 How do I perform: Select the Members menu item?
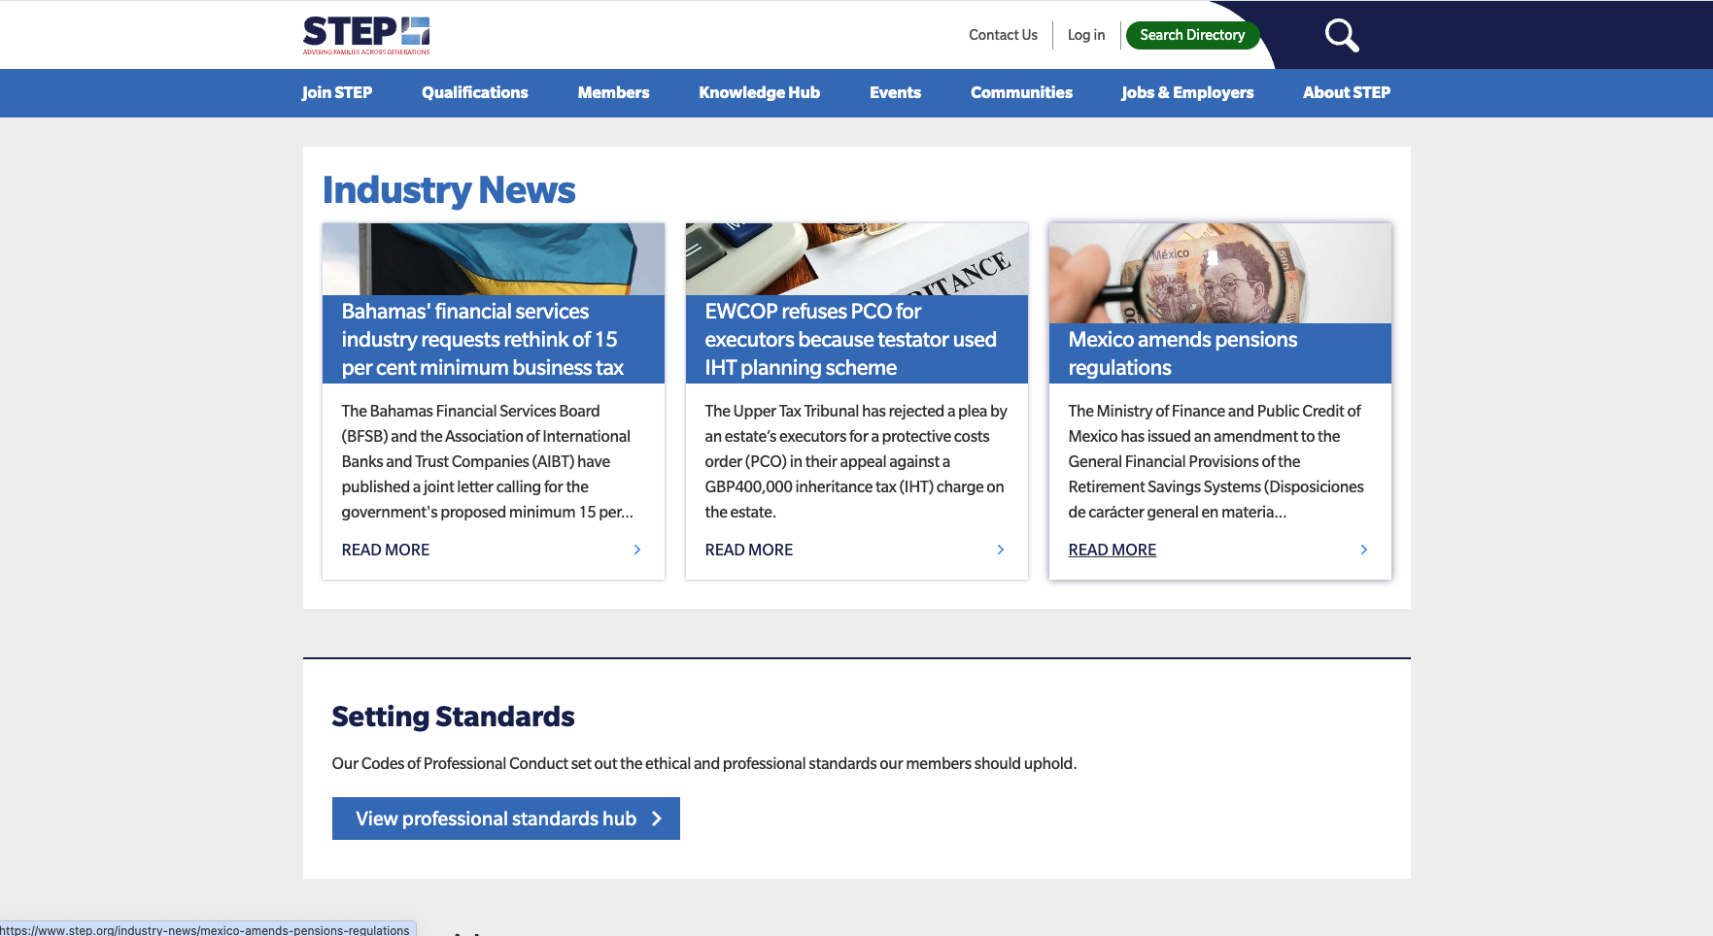[x=613, y=92]
